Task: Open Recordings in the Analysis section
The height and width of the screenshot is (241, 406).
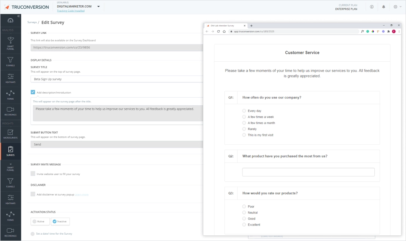Action: coord(10,111)
